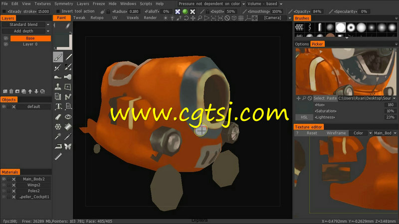Open the [Camera] dropdown arrow
Screen dimensions: 399x224
290,18
